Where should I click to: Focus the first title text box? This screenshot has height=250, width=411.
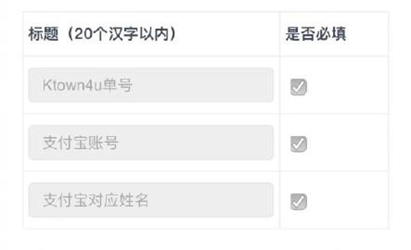(151, 85)
